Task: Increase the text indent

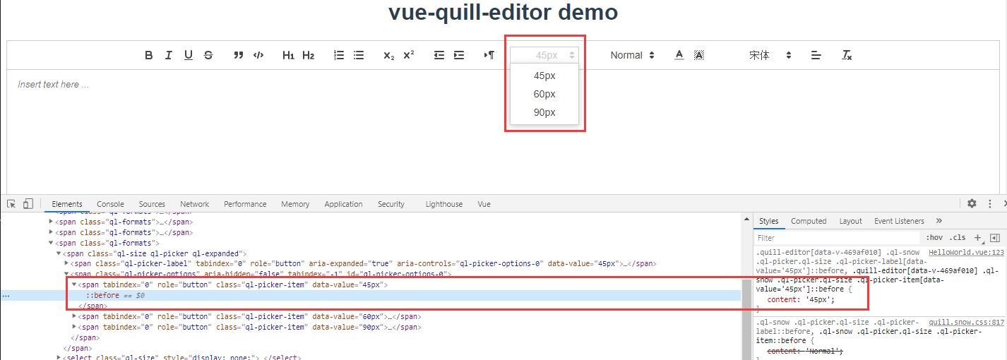Action: point(459,55)
